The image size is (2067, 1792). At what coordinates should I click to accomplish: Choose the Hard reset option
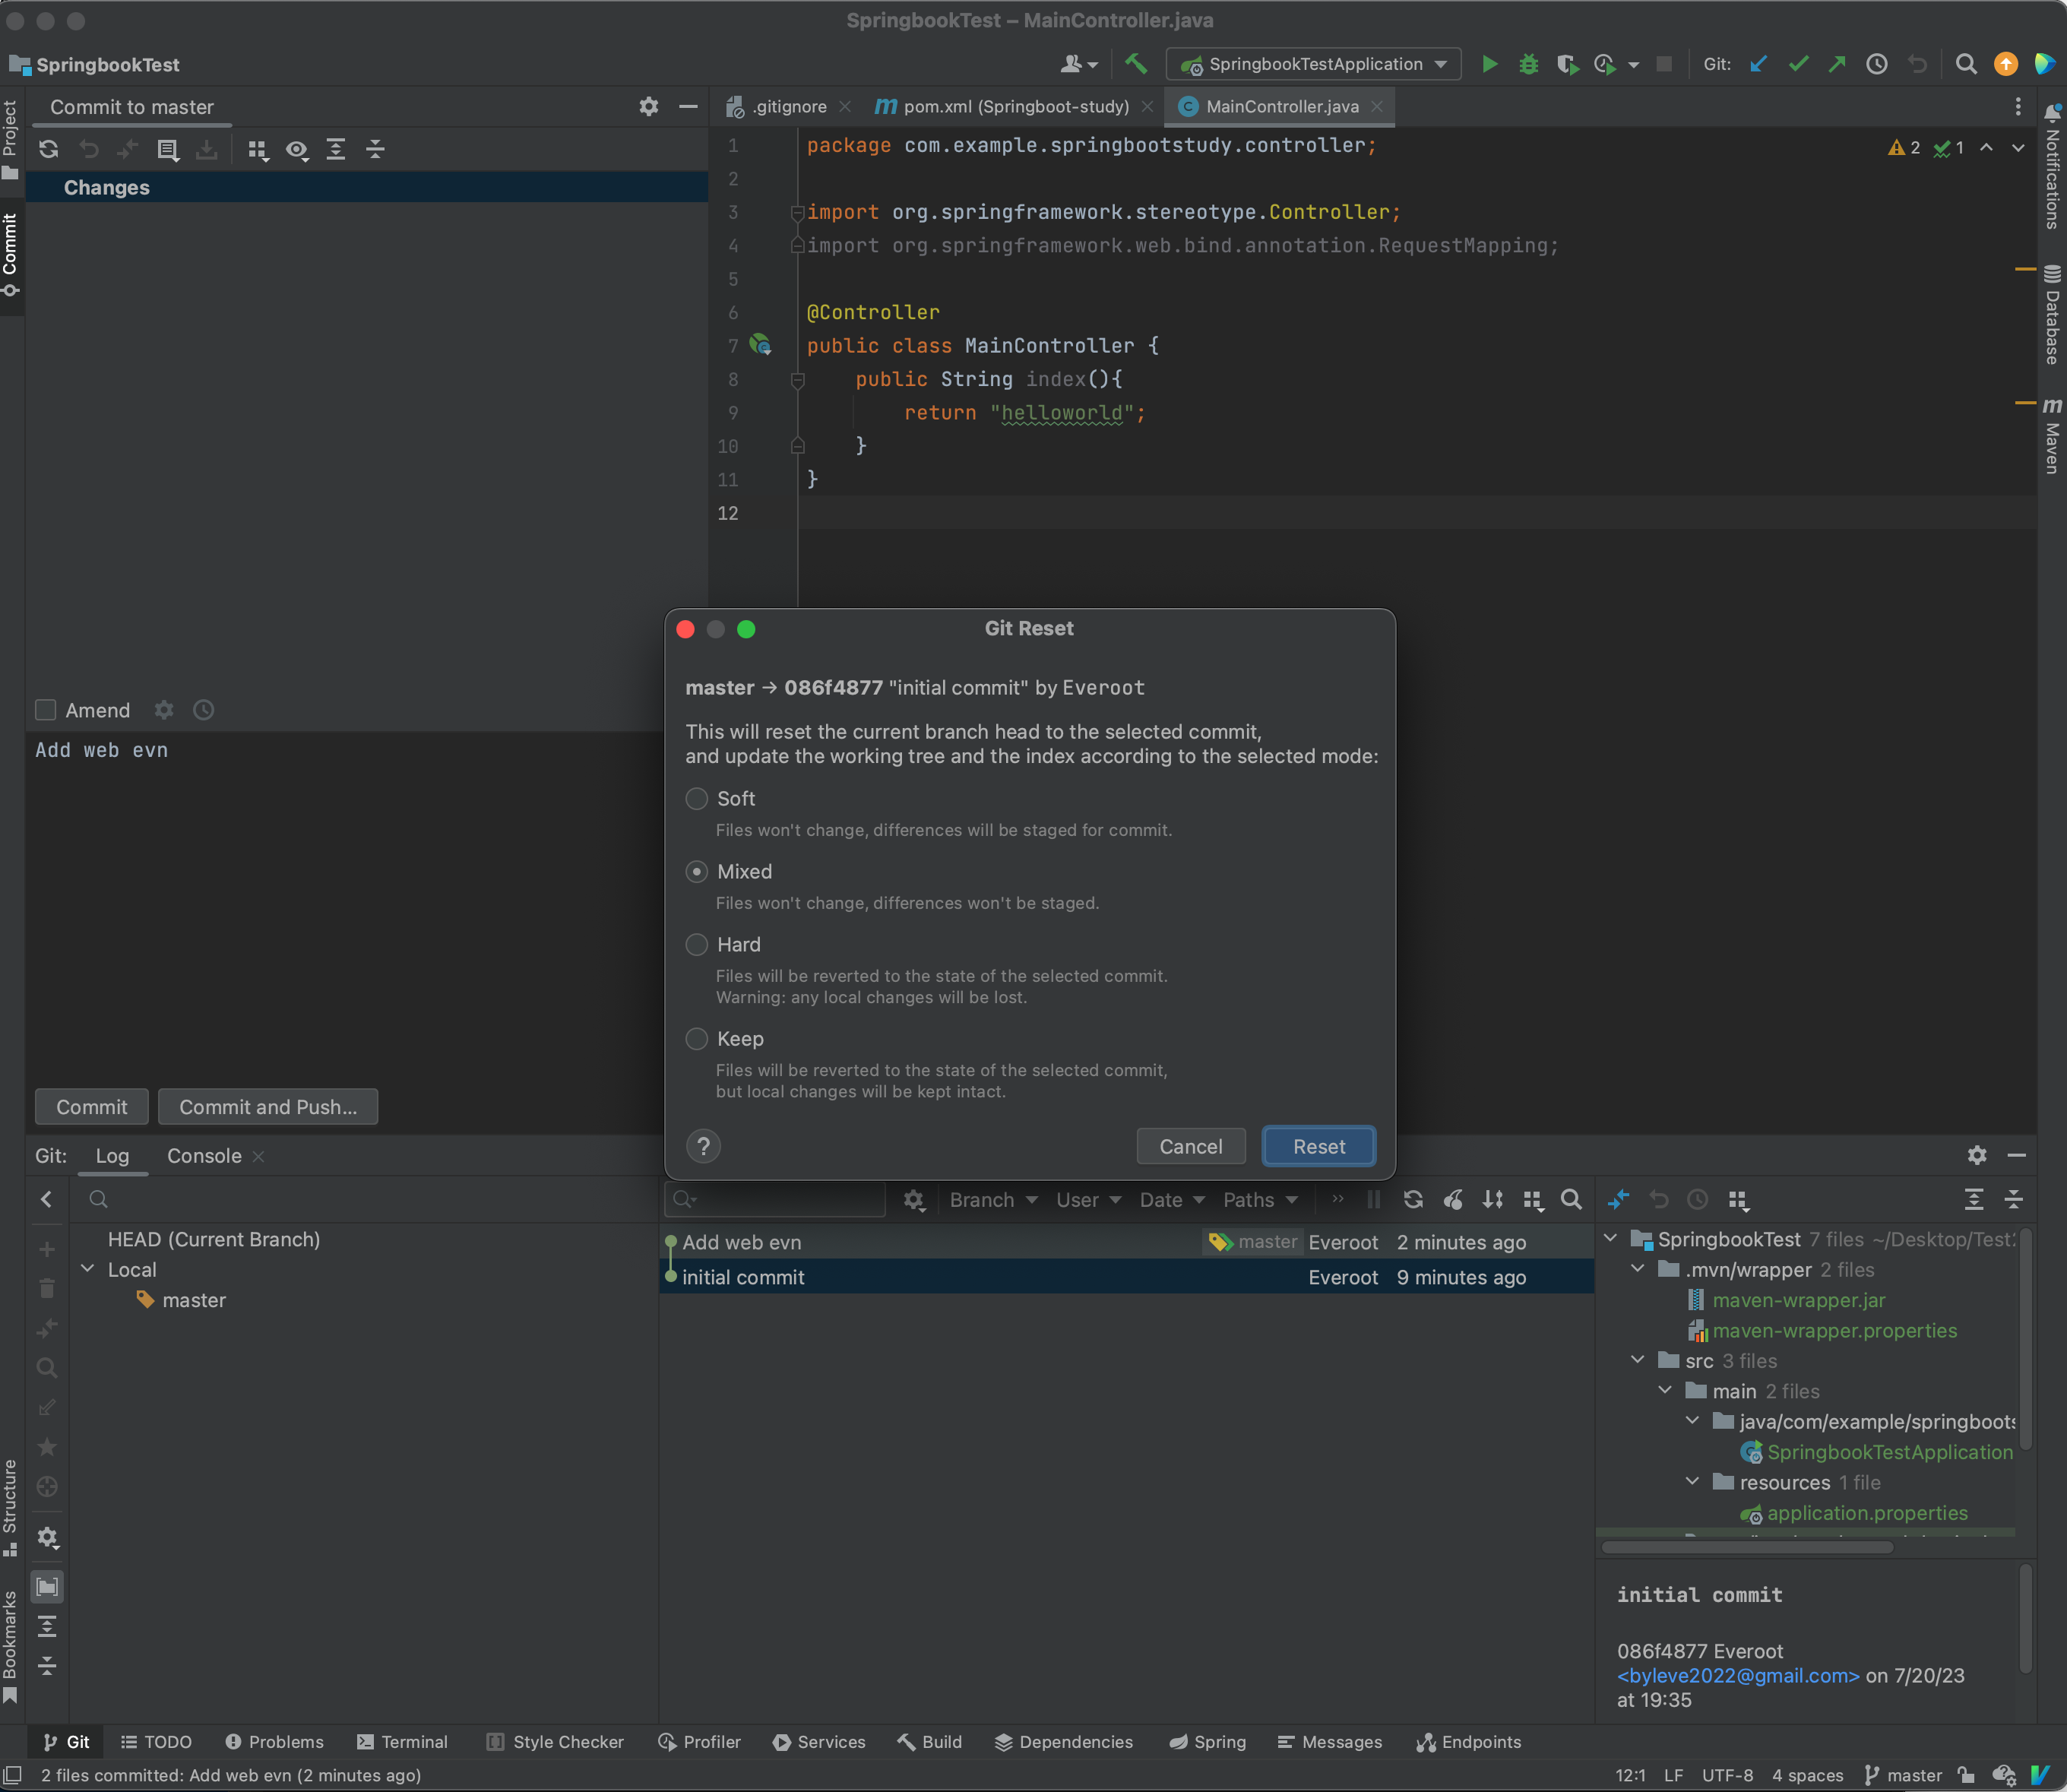pos(697,944)
